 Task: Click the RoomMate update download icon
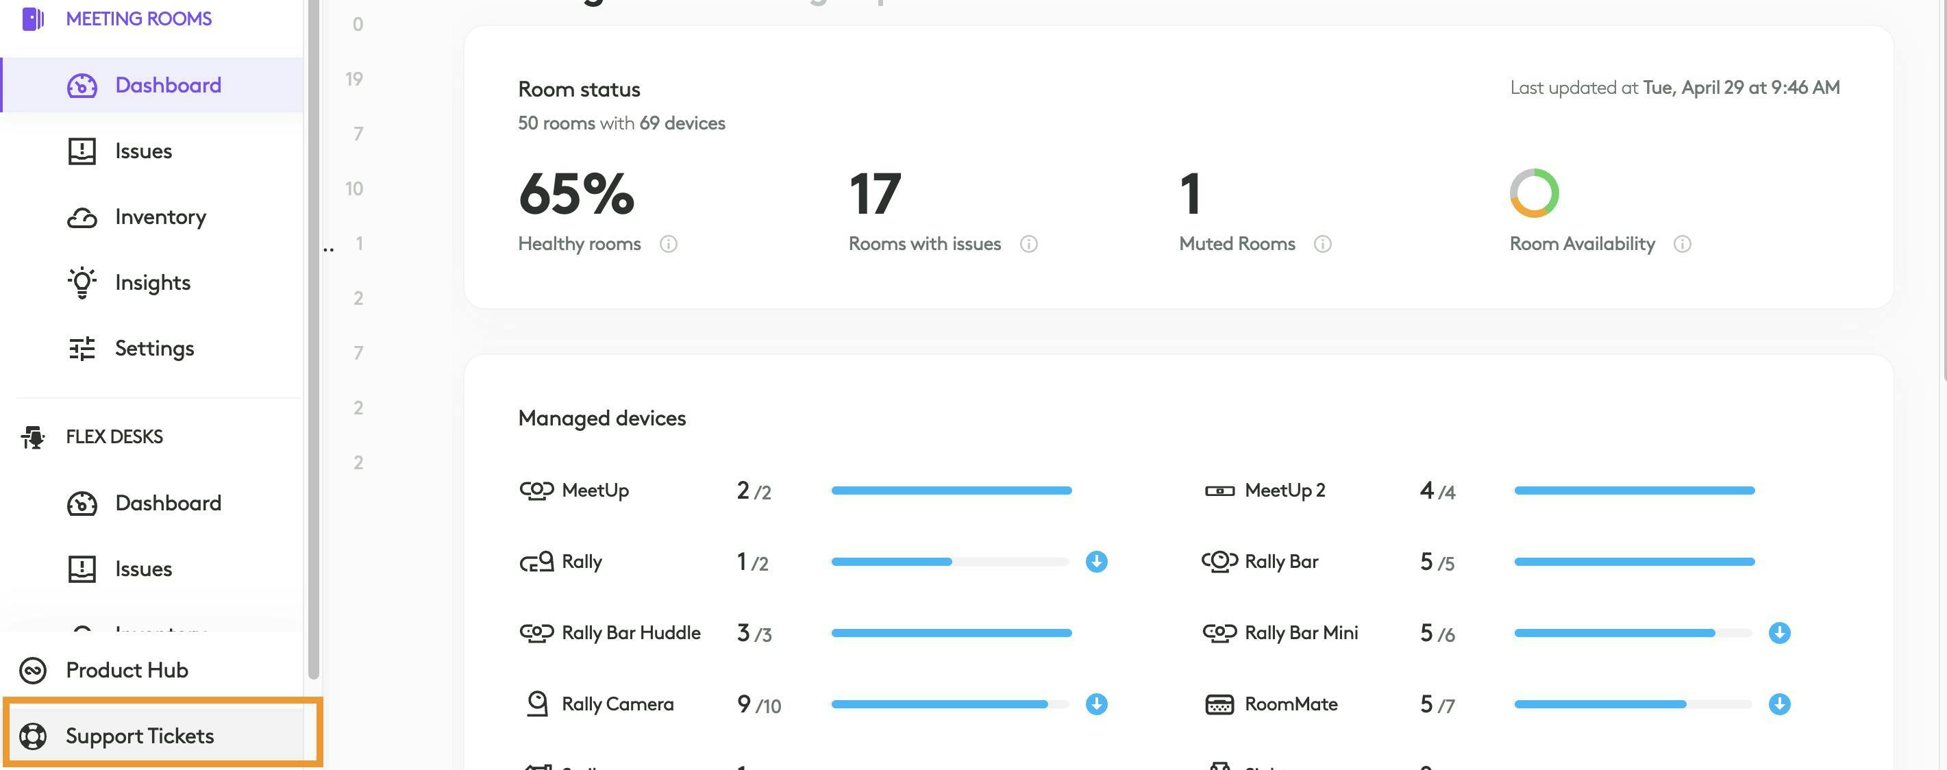click(1778, 704)
